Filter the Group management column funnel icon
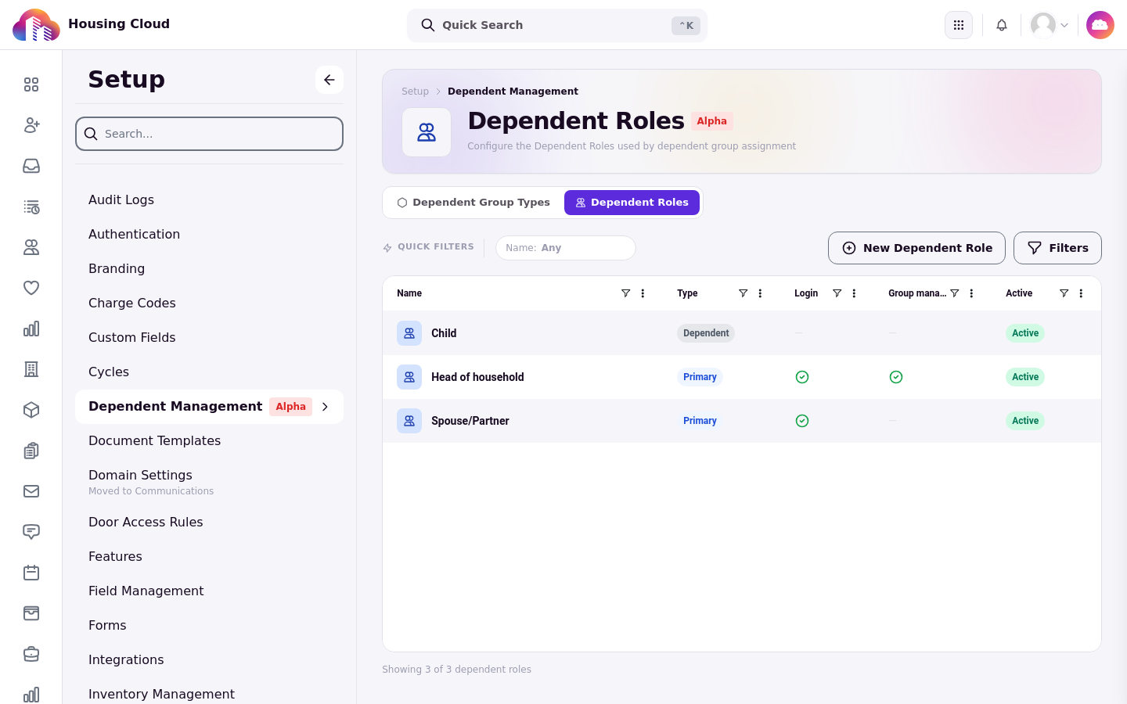This screenshot has width=1127, height=704. point(954,293)
